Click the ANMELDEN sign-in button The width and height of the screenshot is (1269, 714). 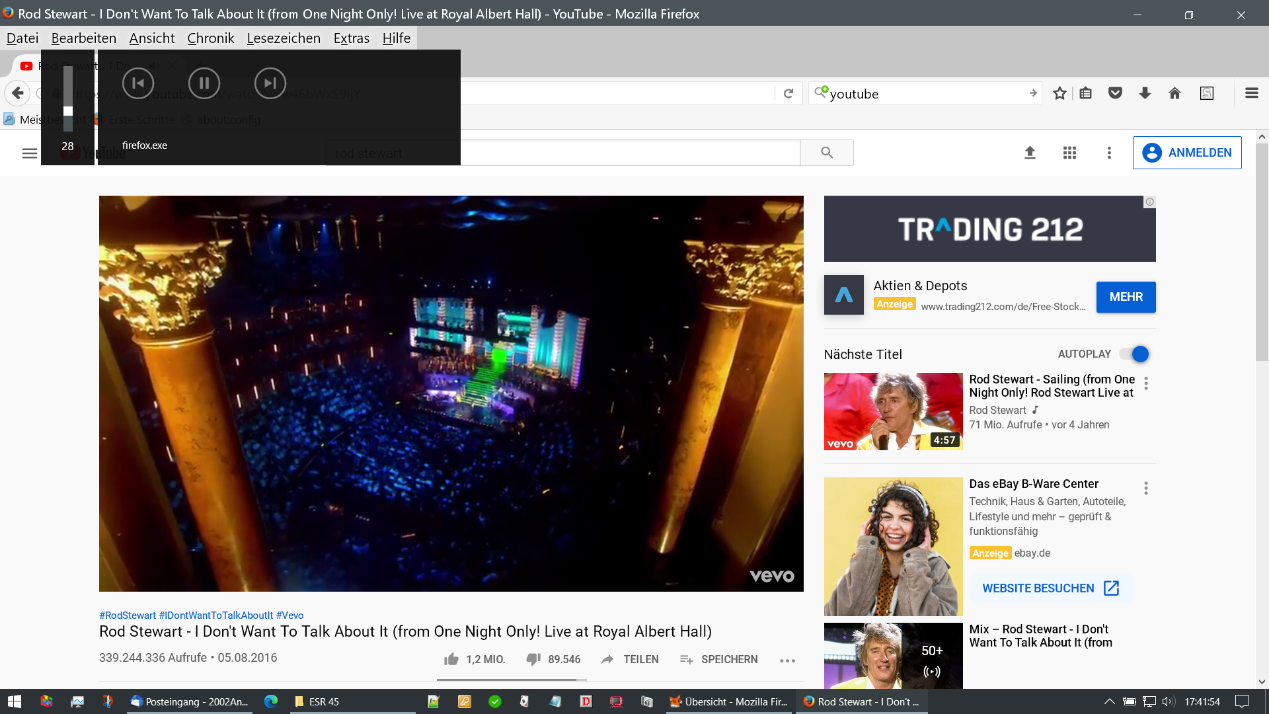[1186, 153]
